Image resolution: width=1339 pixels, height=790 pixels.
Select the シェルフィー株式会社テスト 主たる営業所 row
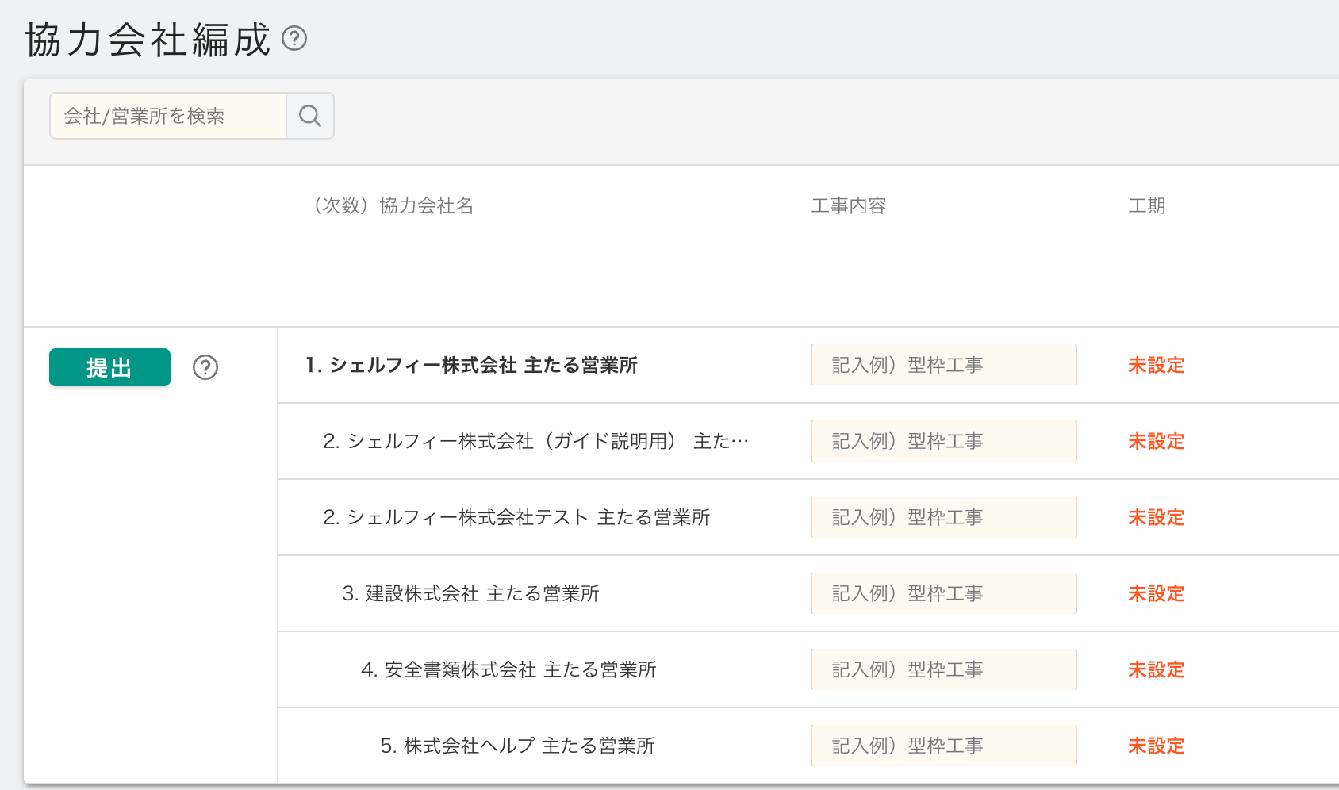tap(516, 517)
